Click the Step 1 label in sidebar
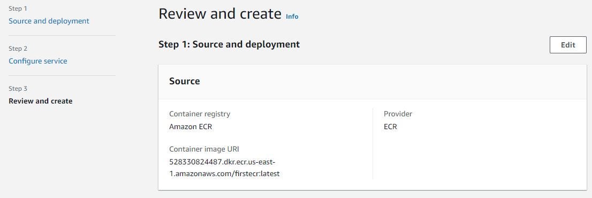Screen dimensions: 592x198 coord(18,9)
